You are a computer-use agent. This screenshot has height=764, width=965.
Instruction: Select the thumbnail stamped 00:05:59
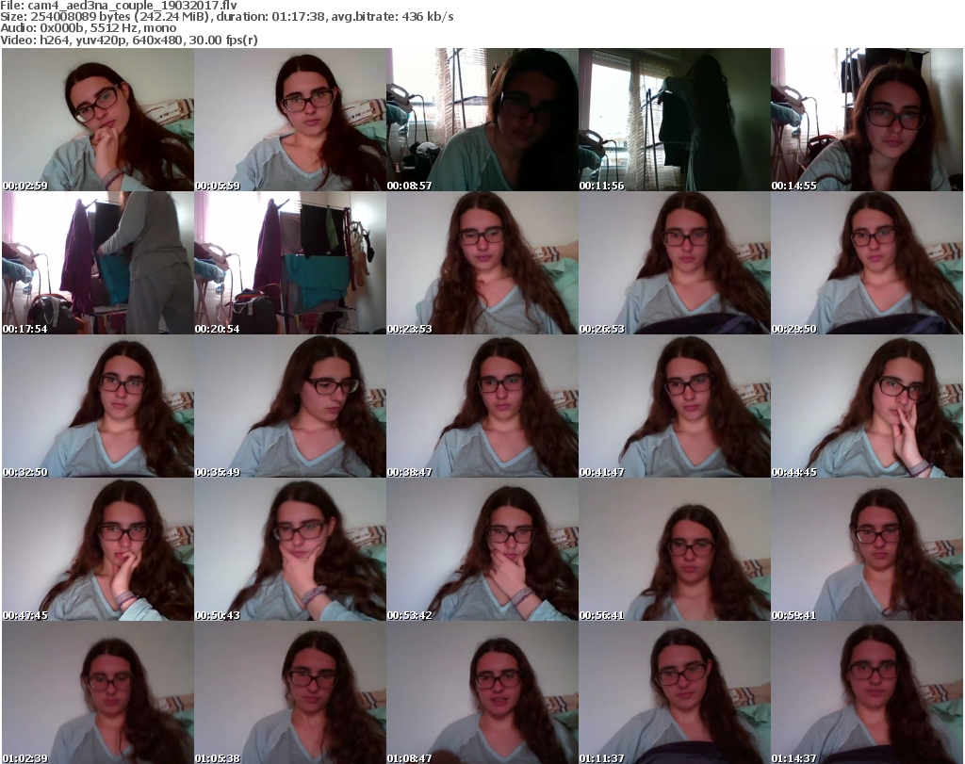290,120
